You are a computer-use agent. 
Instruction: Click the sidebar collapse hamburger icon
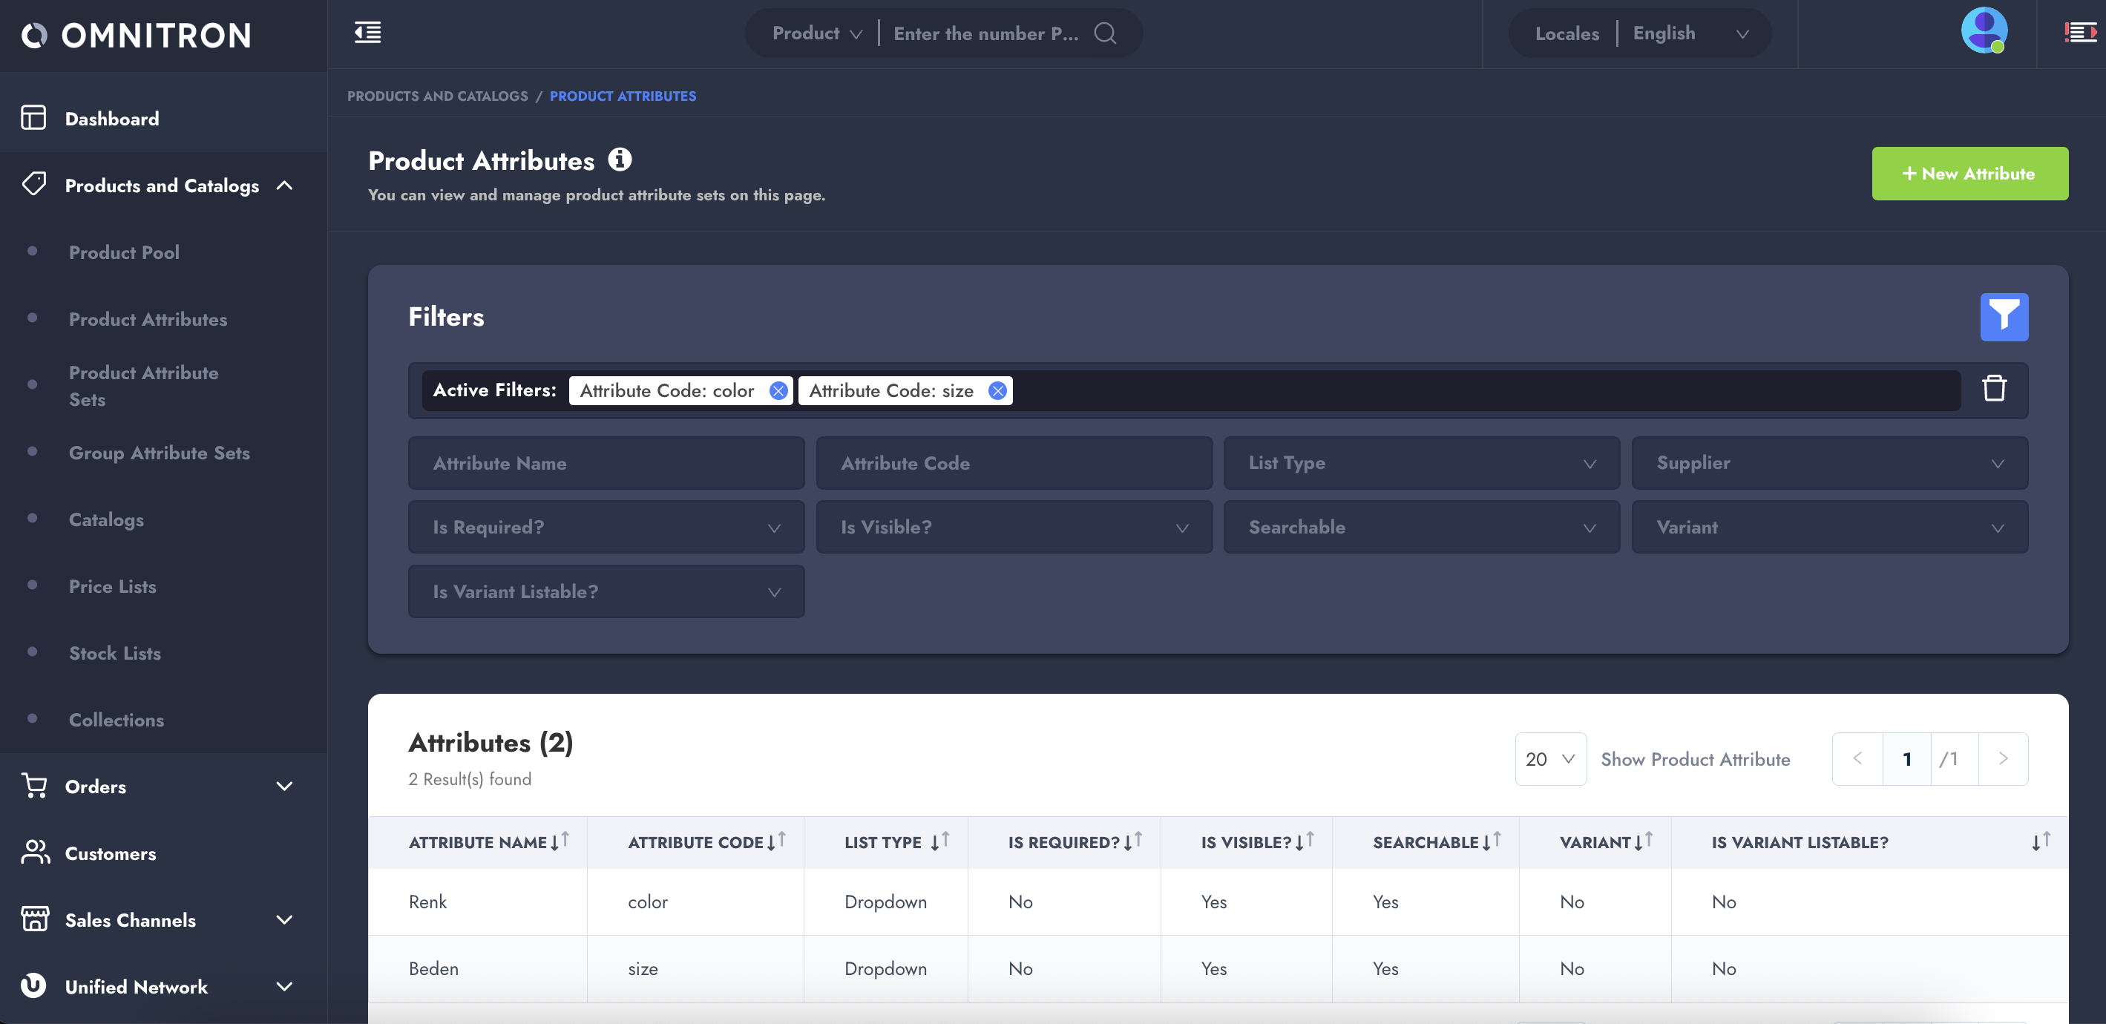(x=367, y=33)
